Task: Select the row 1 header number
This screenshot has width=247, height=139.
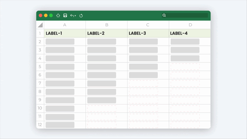Action: pyautogui.click(x=40, y=33)
